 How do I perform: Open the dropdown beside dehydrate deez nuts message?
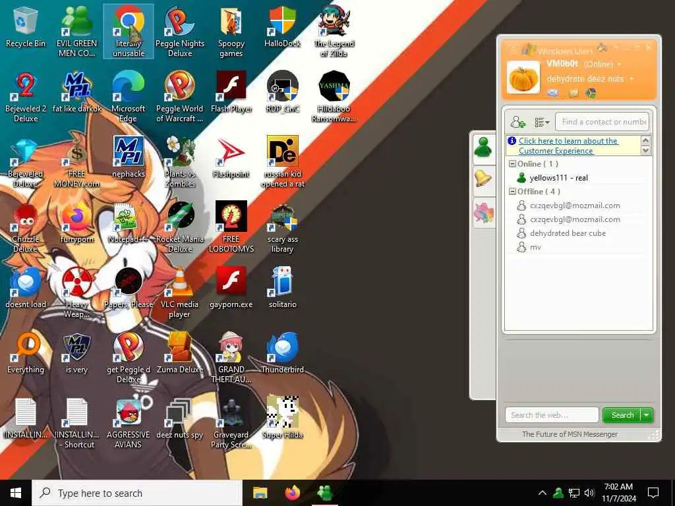click(631, 79)
